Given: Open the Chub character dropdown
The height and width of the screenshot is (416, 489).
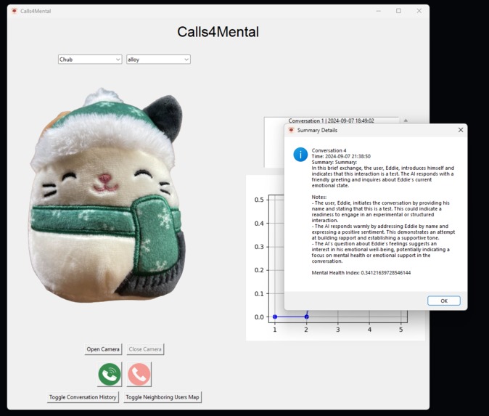Looking at the screenshot, I should 90,60.
